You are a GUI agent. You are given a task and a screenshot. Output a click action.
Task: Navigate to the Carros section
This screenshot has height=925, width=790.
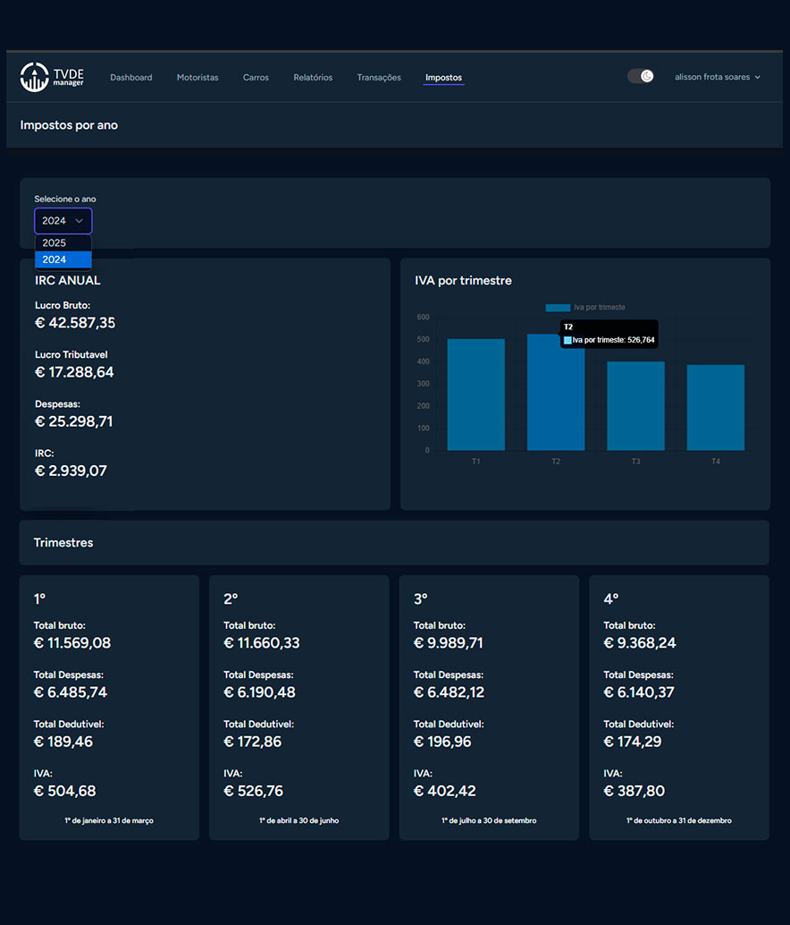click(x=256, y=78)
